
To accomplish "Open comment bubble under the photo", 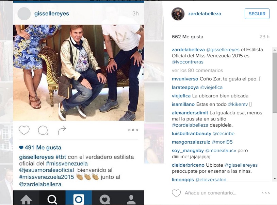I will tap(43, 130).
